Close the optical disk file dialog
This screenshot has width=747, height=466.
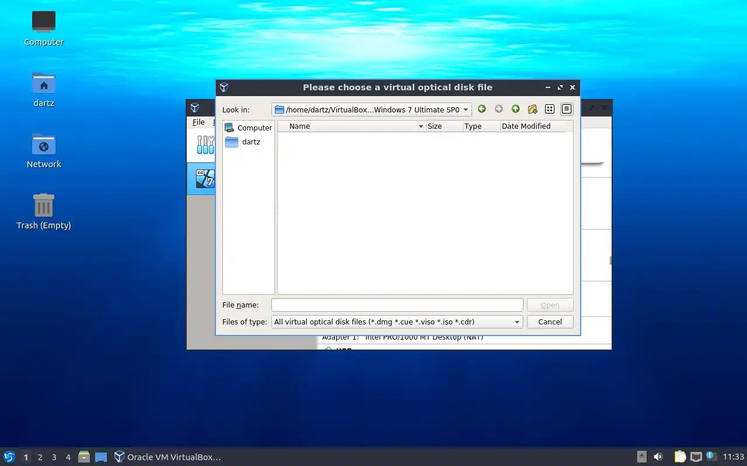coord(573,87)
